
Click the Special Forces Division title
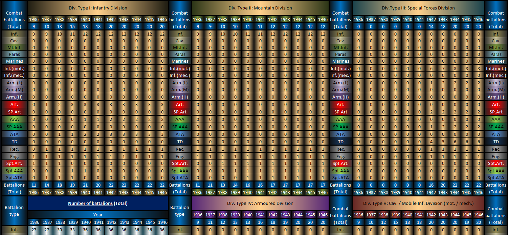click(x=418, y=8)
